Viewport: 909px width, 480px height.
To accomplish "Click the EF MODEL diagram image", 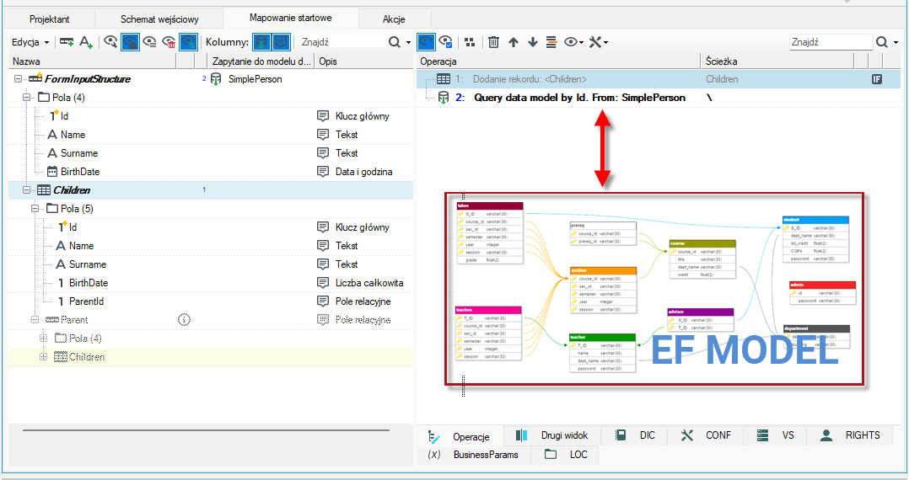I will tap(654, 288).
